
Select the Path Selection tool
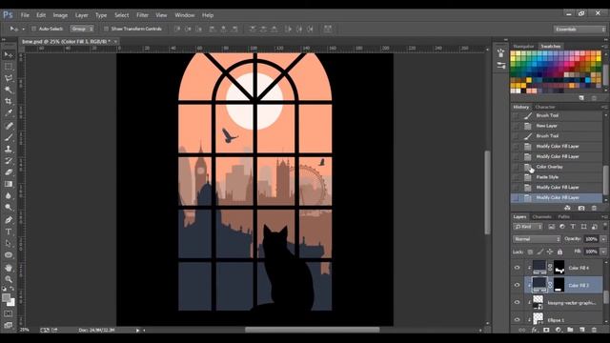(9, 243)
